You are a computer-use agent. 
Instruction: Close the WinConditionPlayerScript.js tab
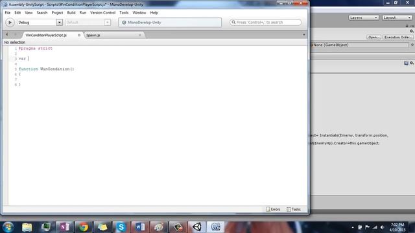[x=79, y=35]
